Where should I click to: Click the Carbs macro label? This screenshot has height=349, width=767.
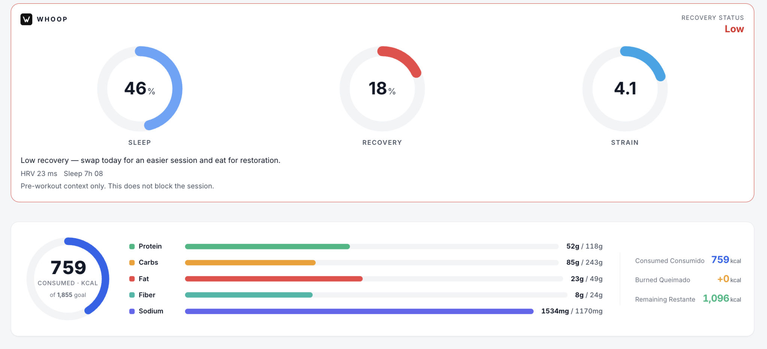tap(148, 262)
